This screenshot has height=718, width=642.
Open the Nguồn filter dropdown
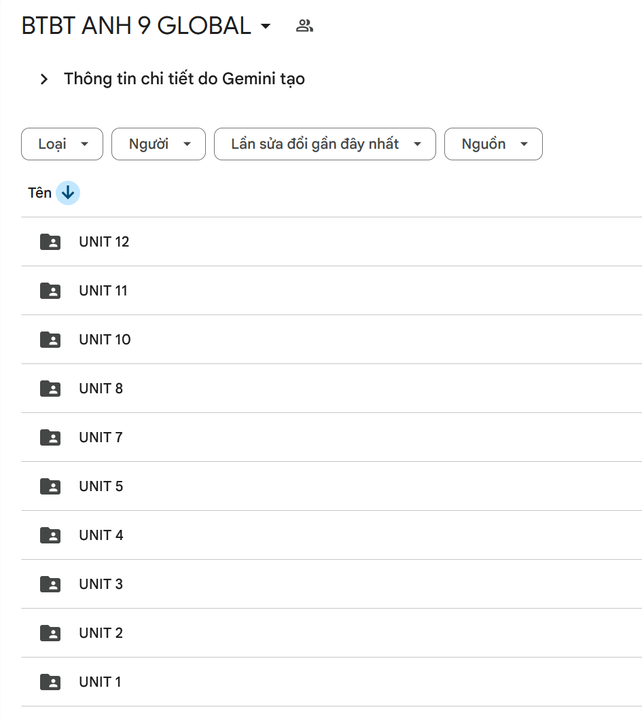click(x=493, y=144)
